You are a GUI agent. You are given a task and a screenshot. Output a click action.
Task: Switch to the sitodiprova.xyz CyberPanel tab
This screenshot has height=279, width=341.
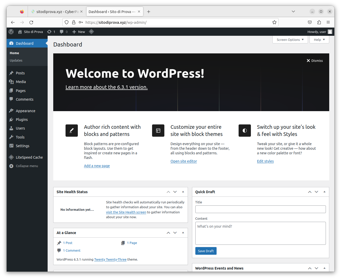coord(57,12)
